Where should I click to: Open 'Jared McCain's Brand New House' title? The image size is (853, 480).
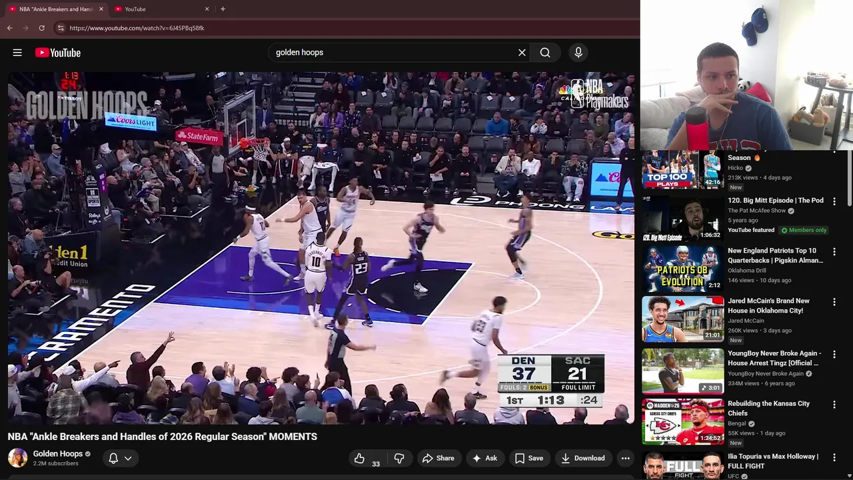[x=768, y=305]
